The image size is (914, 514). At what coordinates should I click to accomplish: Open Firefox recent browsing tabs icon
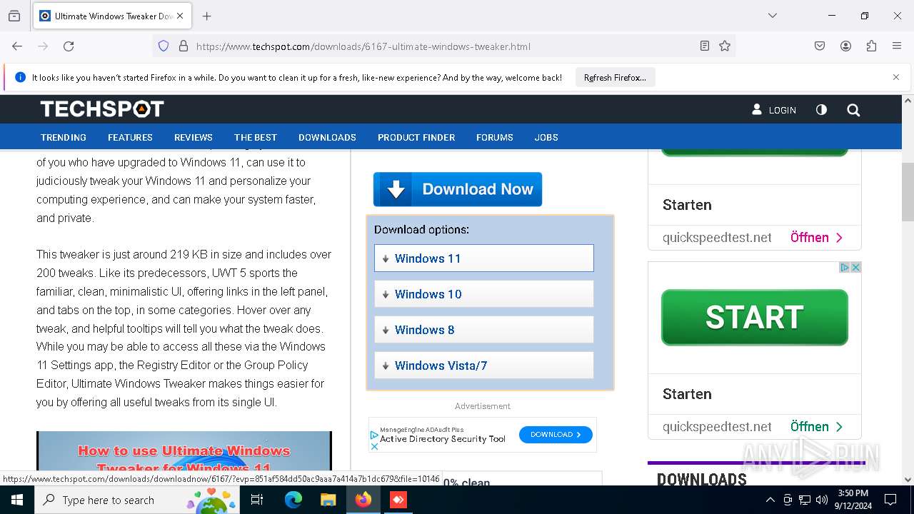14,16
